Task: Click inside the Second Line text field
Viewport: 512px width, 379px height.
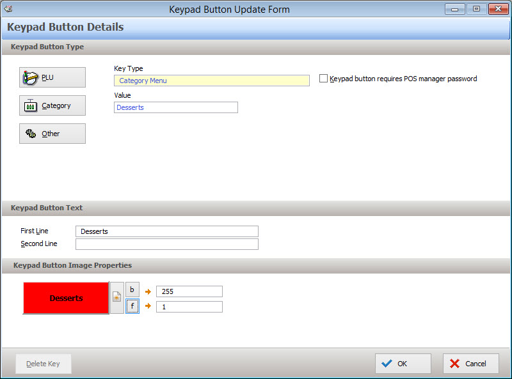Action: [x=166, y=244]
